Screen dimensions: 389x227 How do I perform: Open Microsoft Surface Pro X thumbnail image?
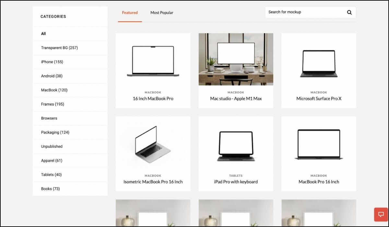coord(319,59)
